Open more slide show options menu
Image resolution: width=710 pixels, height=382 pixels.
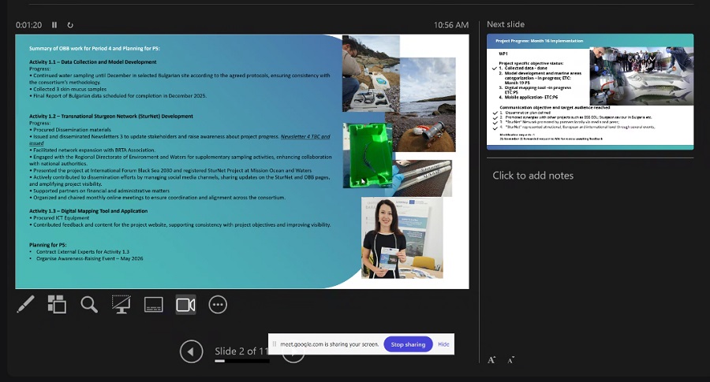tap(218, 304)
